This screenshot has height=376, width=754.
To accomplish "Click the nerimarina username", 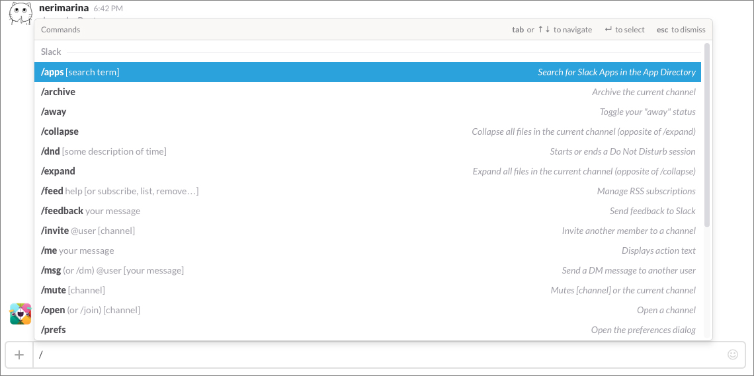I will [64, 8].
